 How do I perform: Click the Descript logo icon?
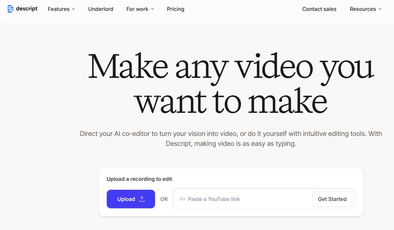10,9
